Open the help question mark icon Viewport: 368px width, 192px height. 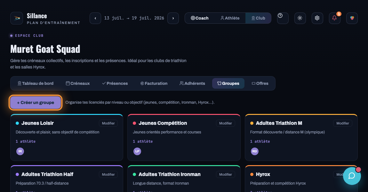(283, 18)
